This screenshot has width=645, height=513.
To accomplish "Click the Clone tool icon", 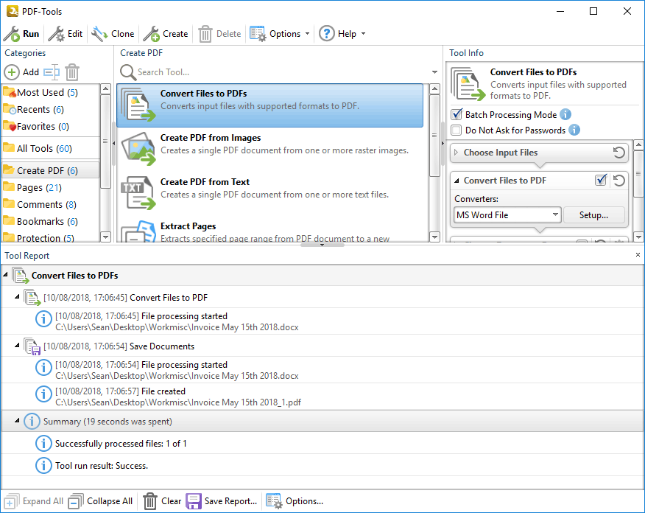I will tap(99, 34).
